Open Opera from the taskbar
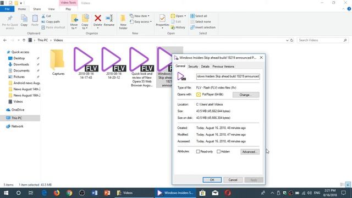This screenshot has height=198, width=352. [x=228, y=193]
